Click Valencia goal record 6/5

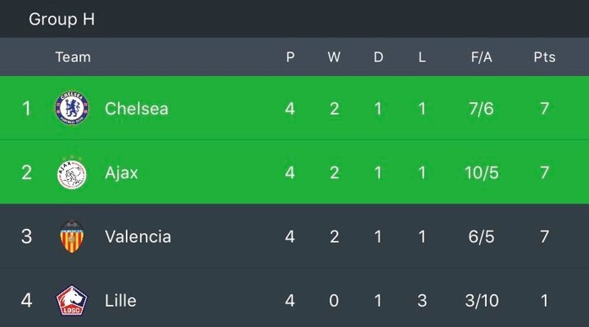tap(481, 236)
